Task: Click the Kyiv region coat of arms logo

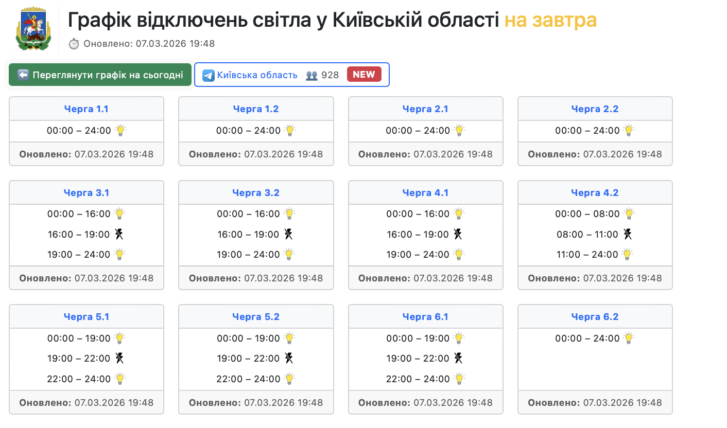Action: tap(33, 30)
